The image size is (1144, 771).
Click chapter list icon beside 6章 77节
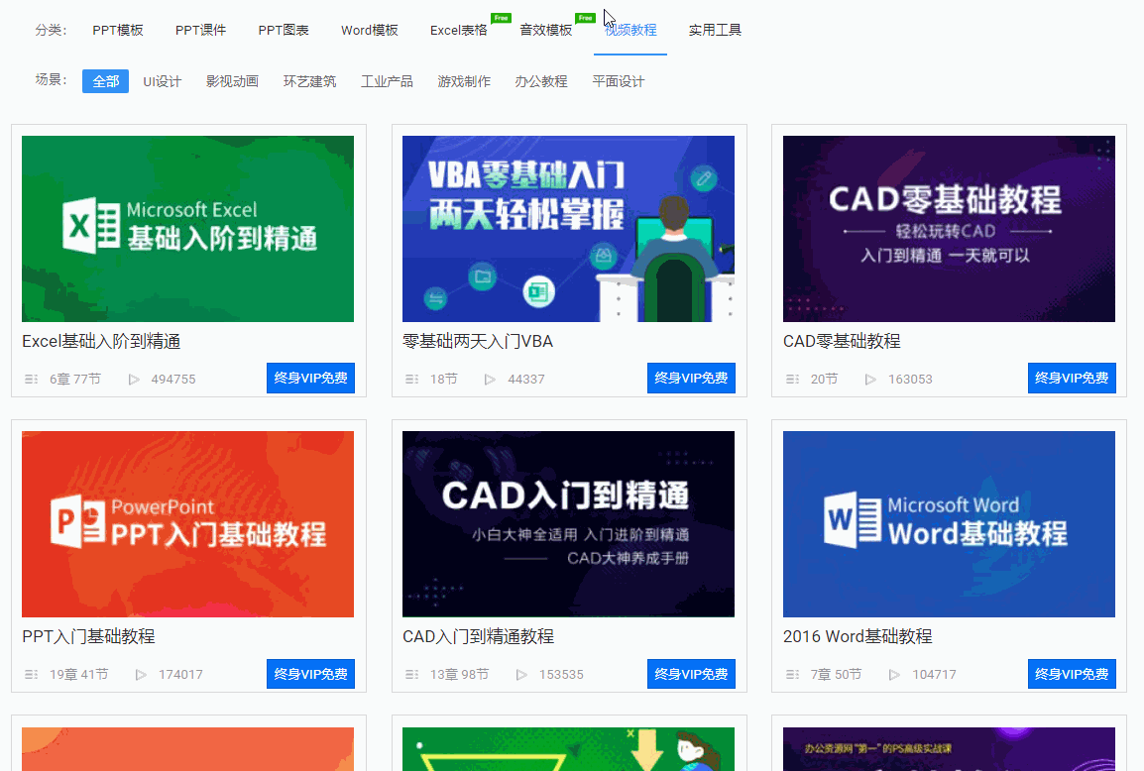coord(32,380)
